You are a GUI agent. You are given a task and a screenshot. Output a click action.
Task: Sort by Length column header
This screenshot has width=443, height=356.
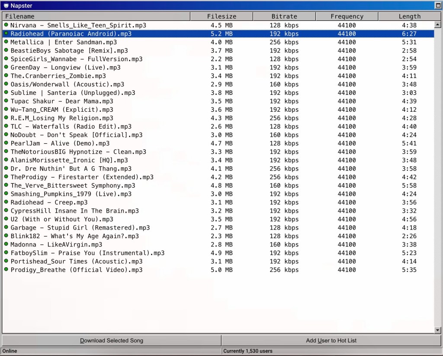click(409, 16)
